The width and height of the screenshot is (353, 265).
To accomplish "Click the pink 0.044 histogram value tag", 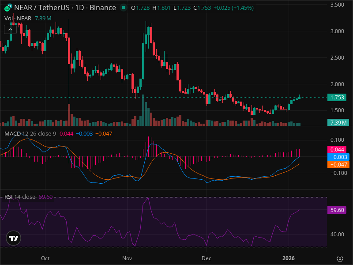I will [x=337, y=149].
